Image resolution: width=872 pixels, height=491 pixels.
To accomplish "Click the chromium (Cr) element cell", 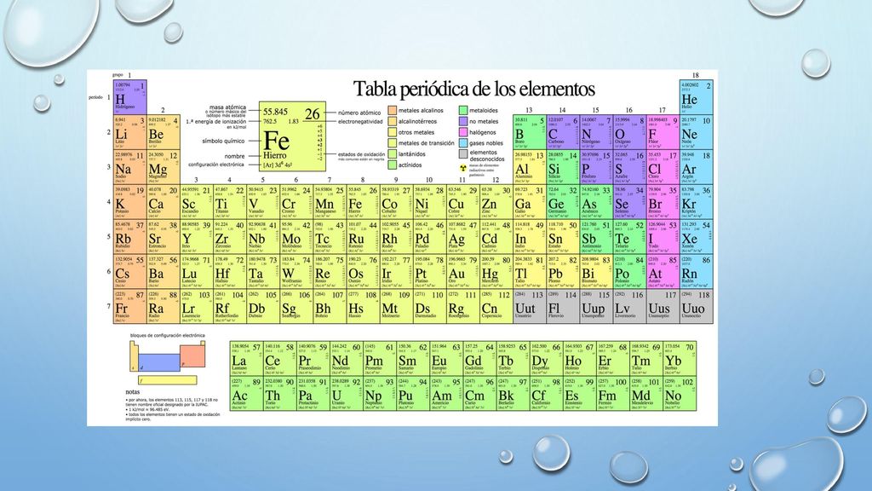I will point(296,201).
